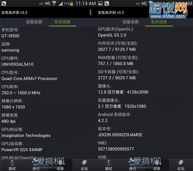193x171 pixels.
Task: Select the UNIVERSAL5410 CPU hardware value
Action: point(17,64)
